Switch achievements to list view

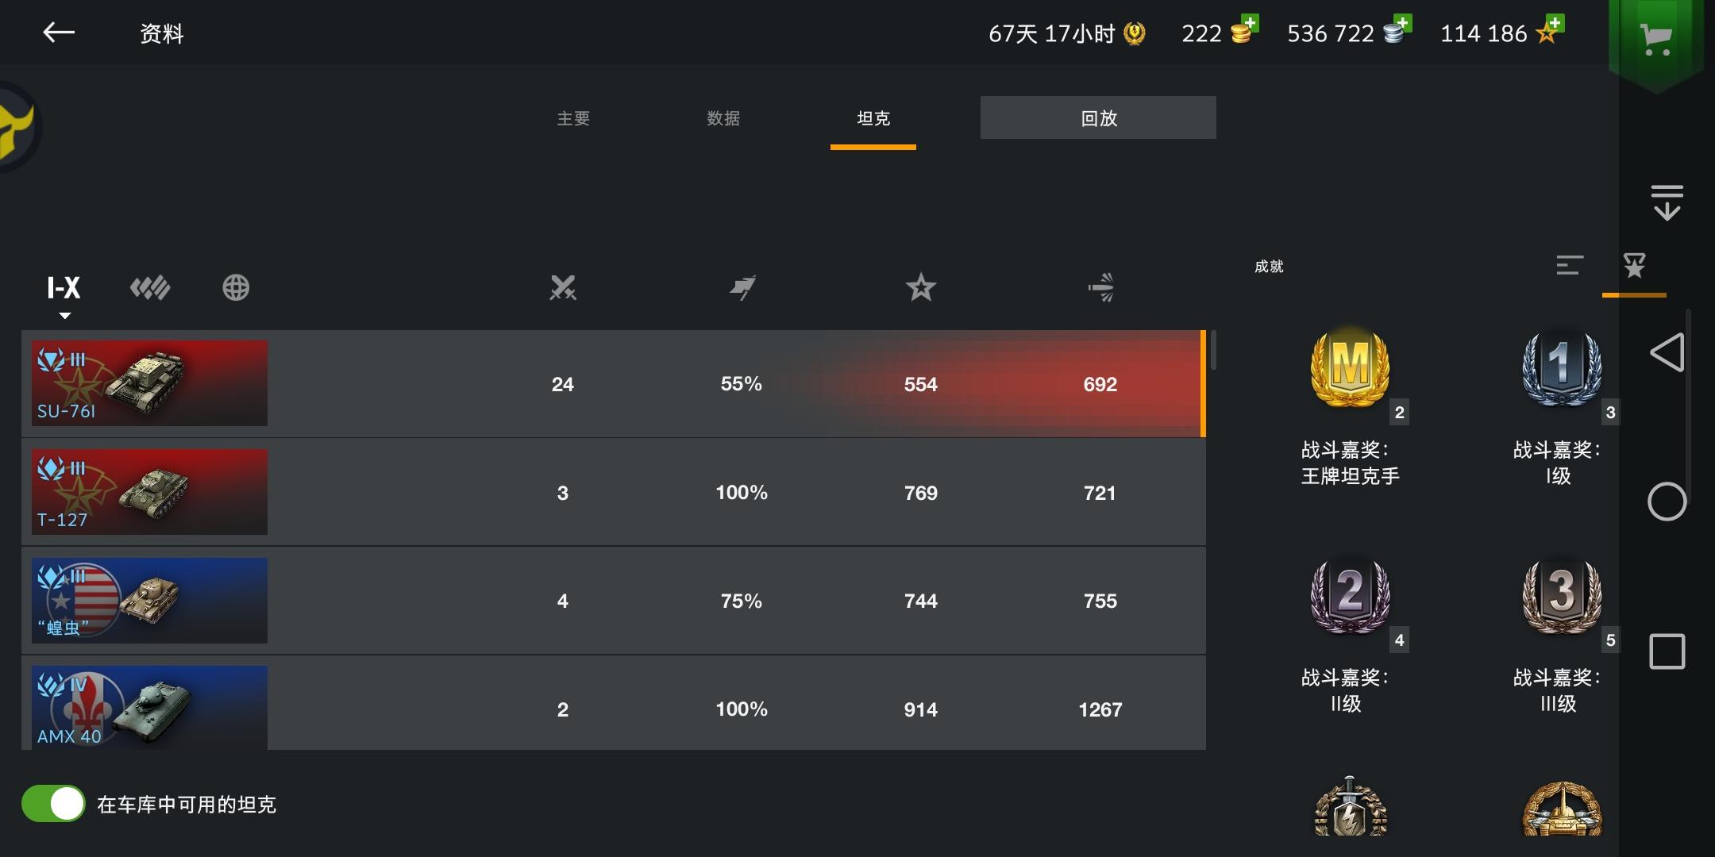click(x=1570, y=266)
